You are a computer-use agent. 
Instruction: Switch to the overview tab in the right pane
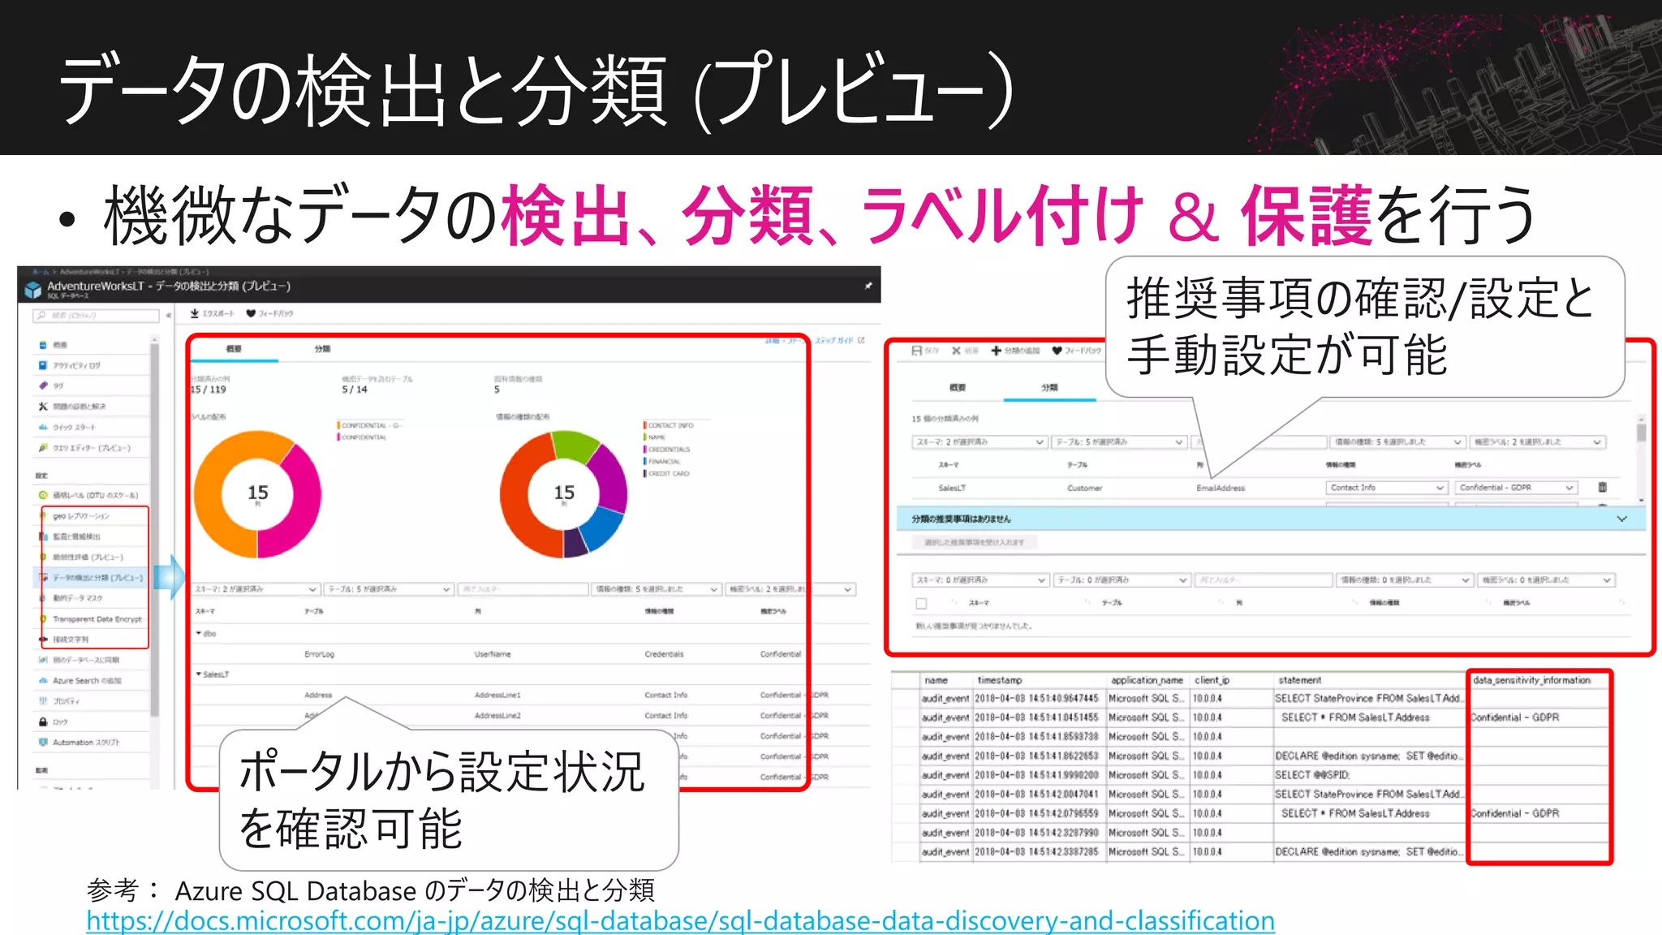958,388
